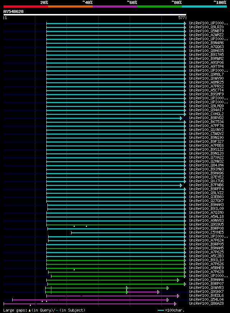The width and height of the screenshot is (230, 313).
Task: Open hit UniRef100_A5AL18
Action: 206,217
